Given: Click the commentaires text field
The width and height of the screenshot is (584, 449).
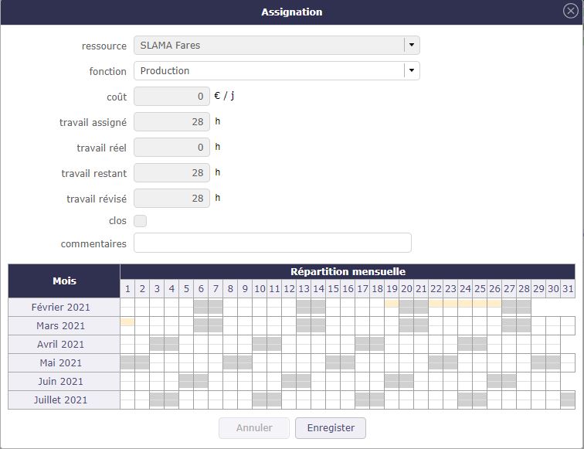Looking at the screenshot, I should (272, 243).
